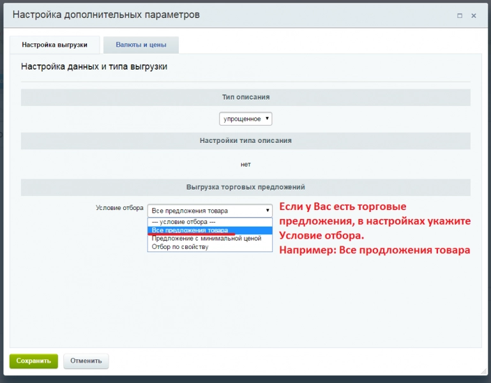Click the Настройка данных и типа выгрузки heading
The width and height of the screenshot is (491, 383).
tap(94, 66)
